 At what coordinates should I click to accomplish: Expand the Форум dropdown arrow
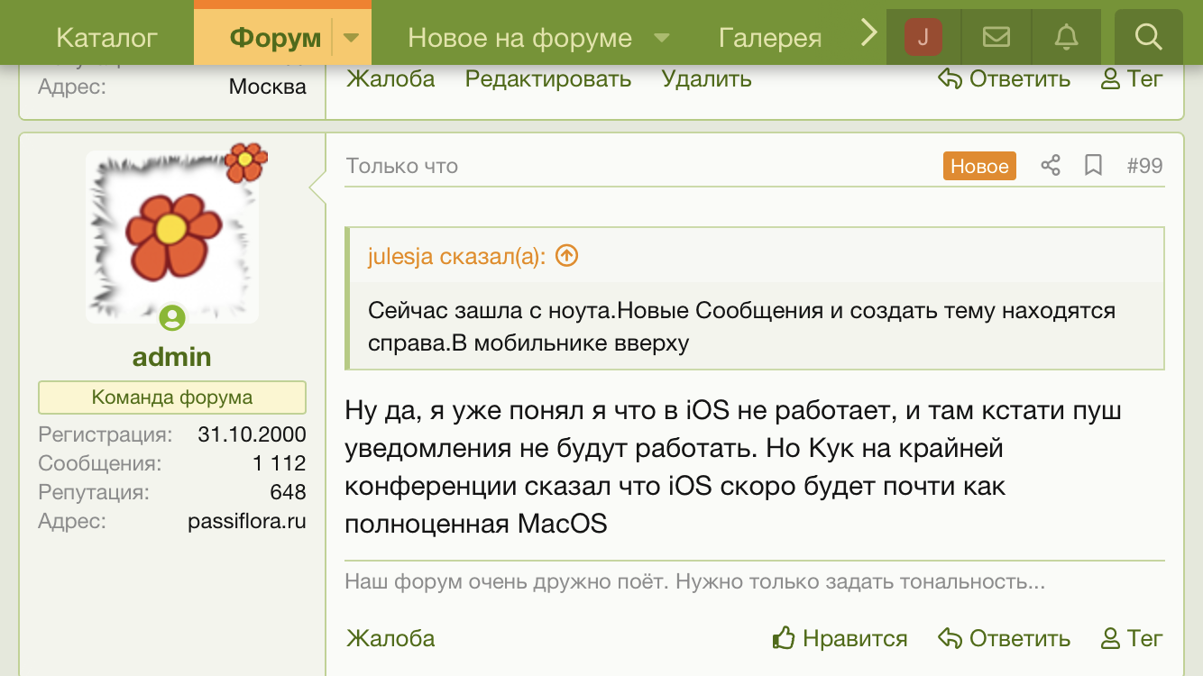pos(352,38)
